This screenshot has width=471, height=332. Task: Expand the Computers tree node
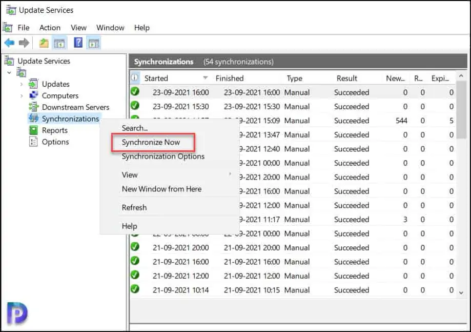tap(22, 95)
